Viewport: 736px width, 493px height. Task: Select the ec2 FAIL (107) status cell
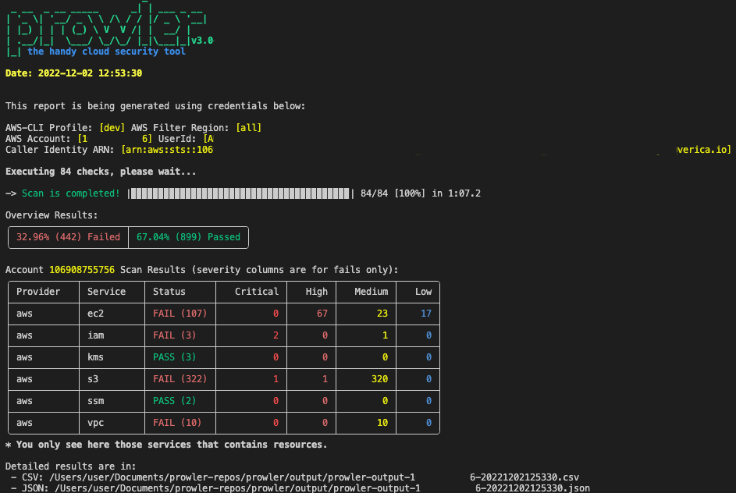click(x=180, y=313)
